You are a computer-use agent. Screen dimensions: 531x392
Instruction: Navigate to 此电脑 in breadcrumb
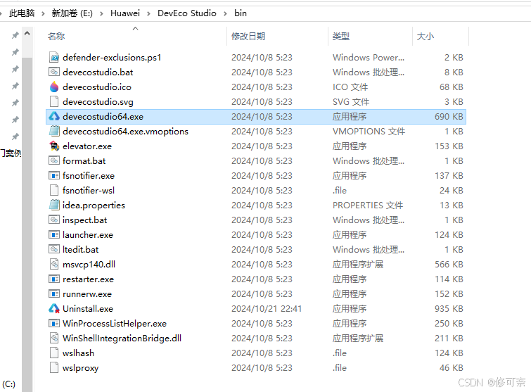click(22, 13)
